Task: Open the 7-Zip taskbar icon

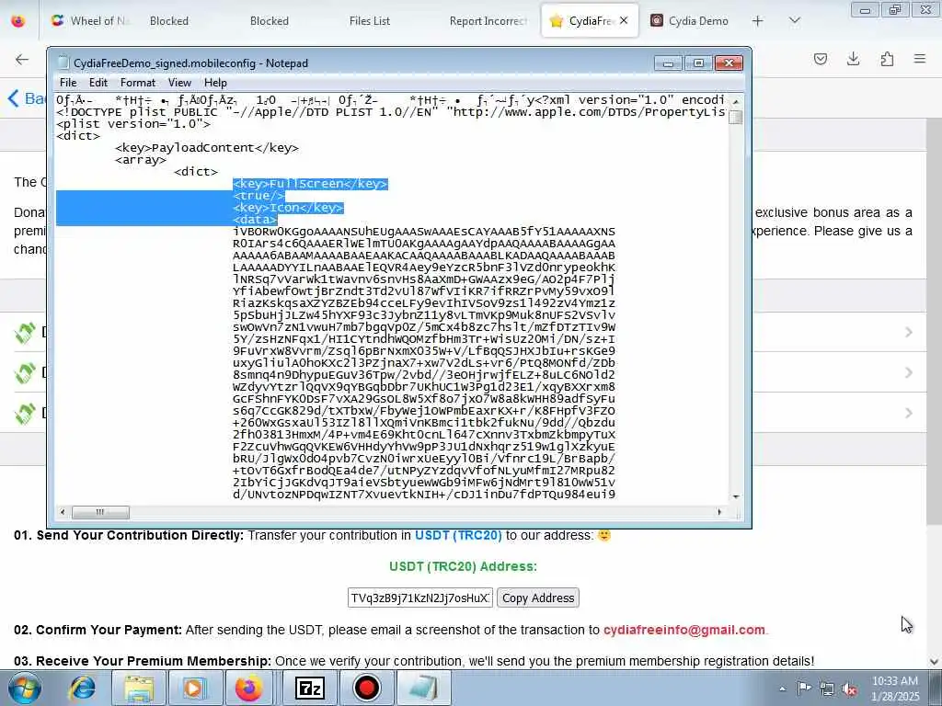Action: click(310, 688)
